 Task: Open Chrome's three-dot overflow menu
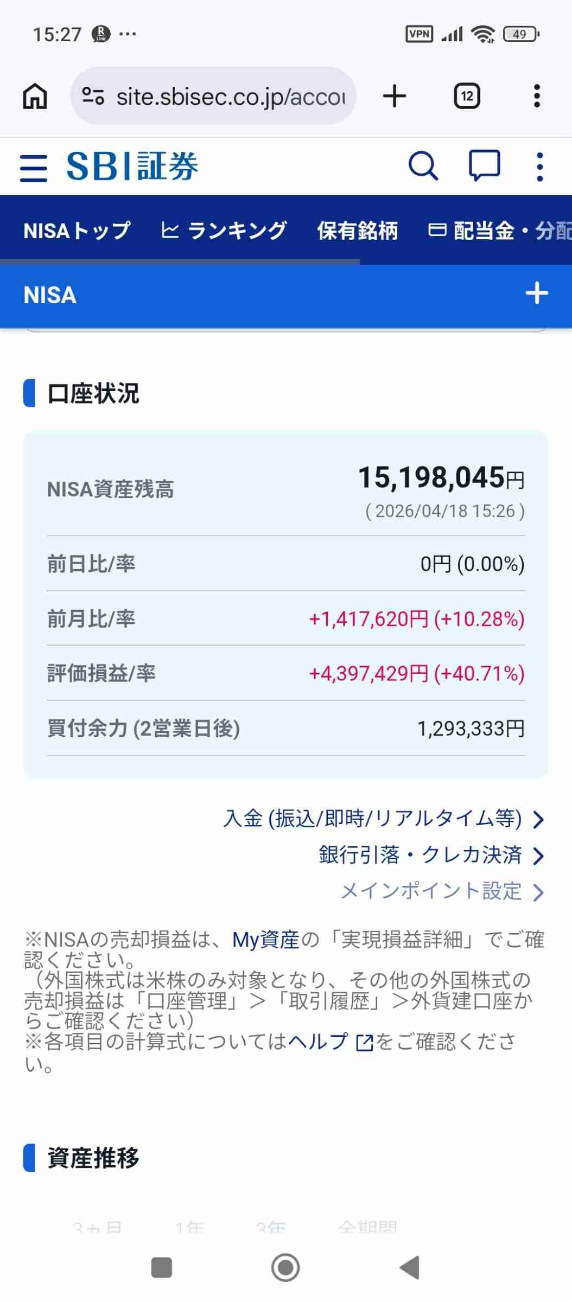(537, 97)
